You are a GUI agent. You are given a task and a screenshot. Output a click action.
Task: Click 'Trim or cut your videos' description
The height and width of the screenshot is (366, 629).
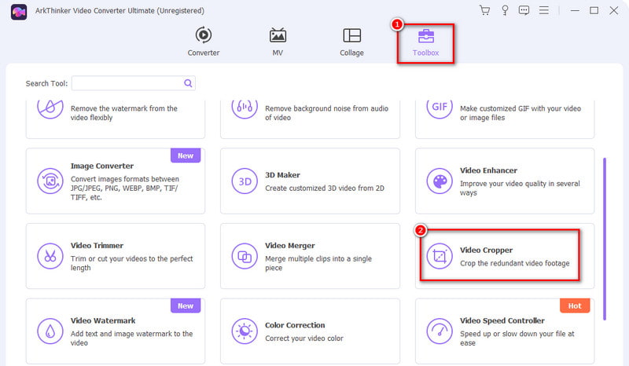pos(131,263)
